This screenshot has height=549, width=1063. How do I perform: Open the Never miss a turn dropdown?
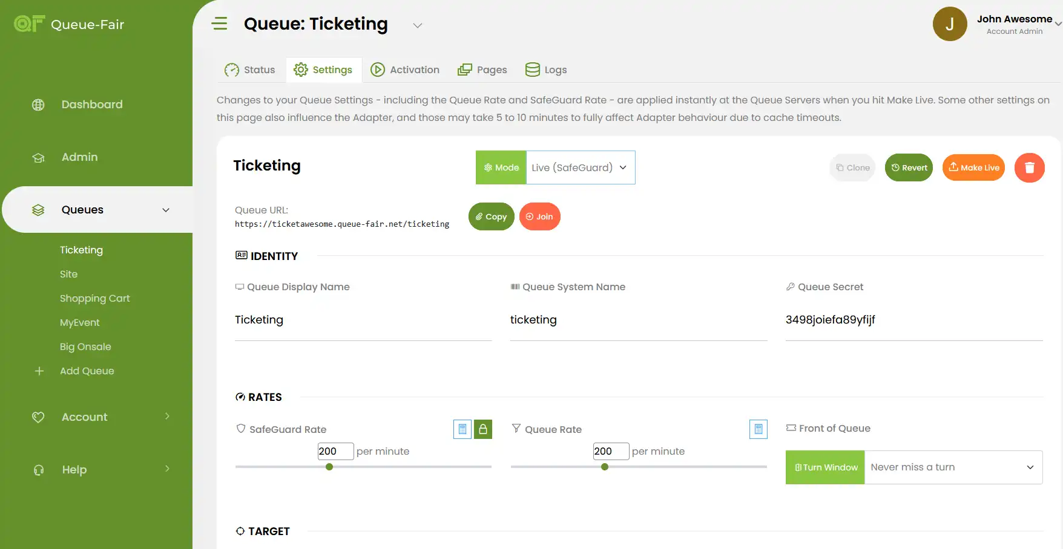[x=953, y=467]
